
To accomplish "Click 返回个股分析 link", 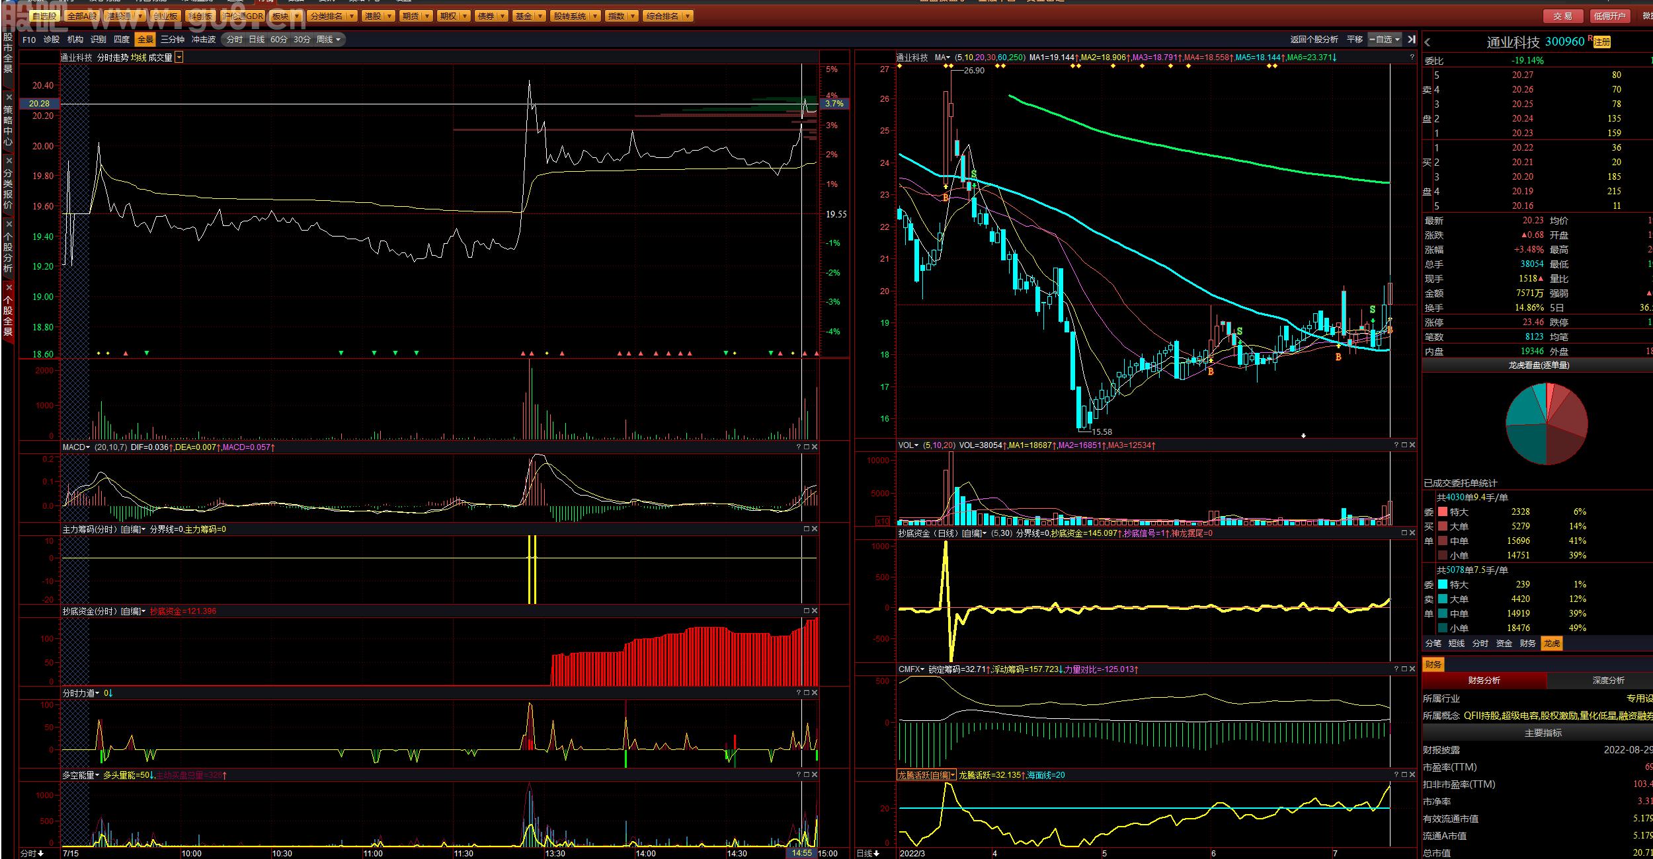I will pyautogui.click(x=1314, y=40).
